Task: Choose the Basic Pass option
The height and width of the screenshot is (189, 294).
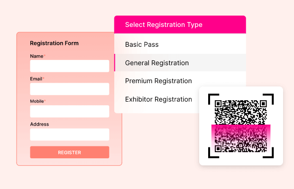Action: click(142, 44)
